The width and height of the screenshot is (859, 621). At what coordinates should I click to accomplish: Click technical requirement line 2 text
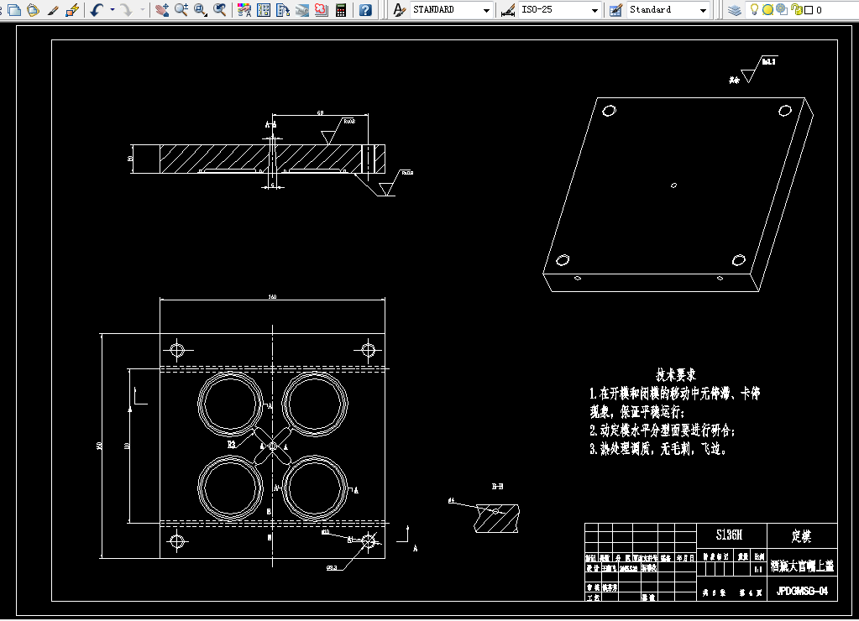pyautogui.click(x=663, y=431)
